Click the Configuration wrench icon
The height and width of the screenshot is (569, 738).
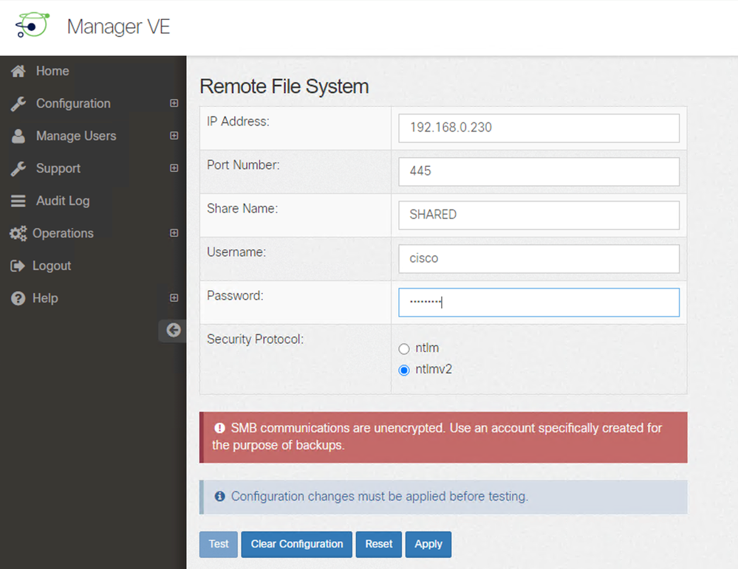(18, 103)
